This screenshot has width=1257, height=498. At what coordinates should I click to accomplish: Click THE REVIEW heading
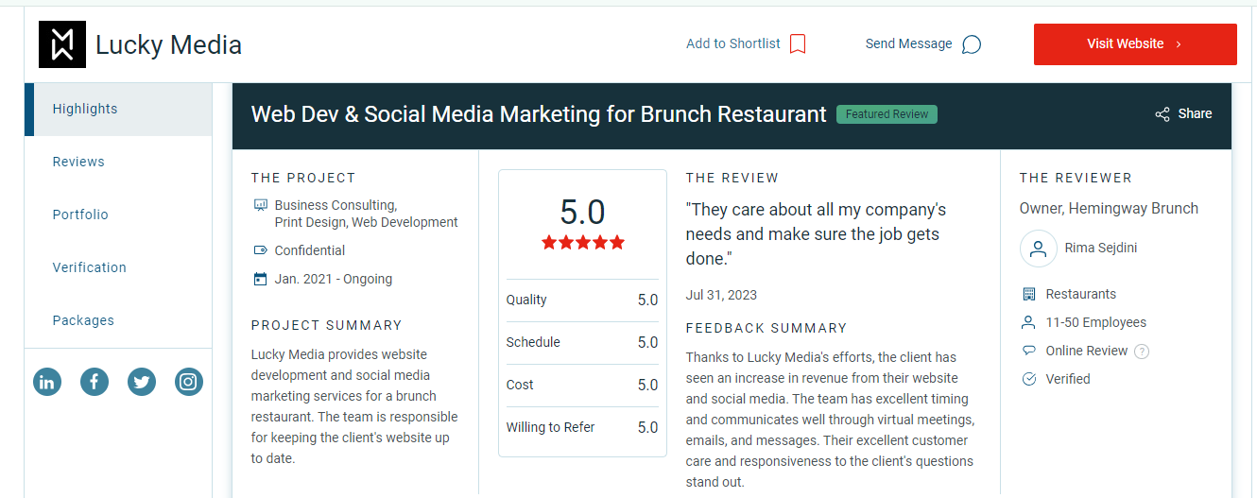pos(732,178)
